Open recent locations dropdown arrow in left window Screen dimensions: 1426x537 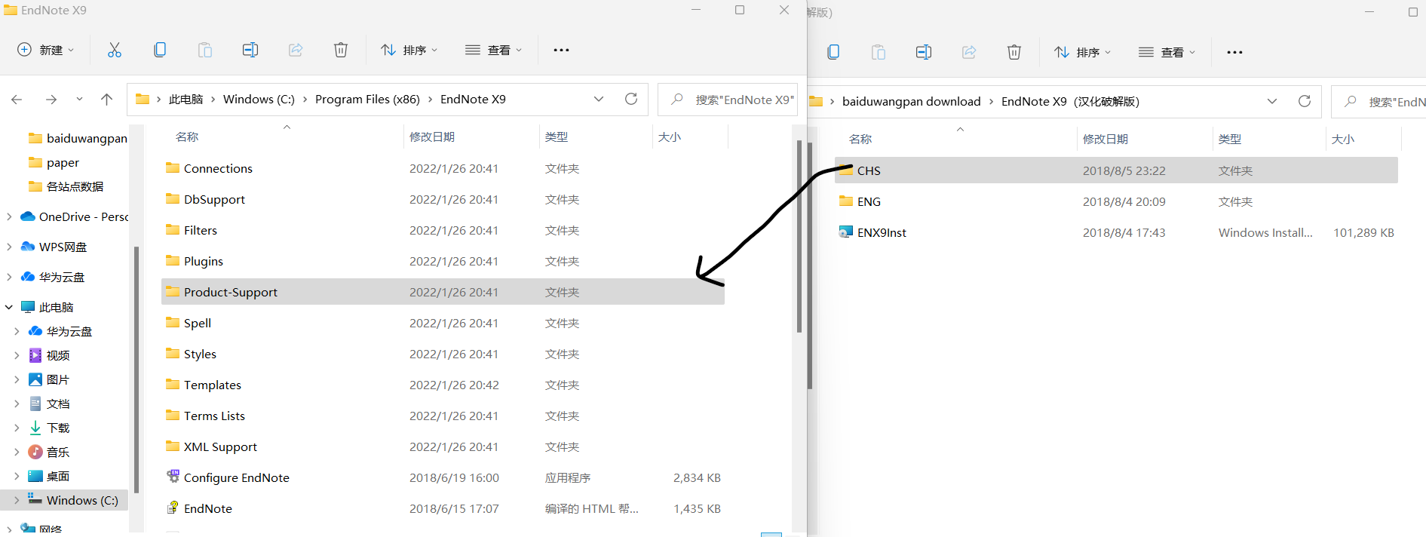(x=79, y=99)
